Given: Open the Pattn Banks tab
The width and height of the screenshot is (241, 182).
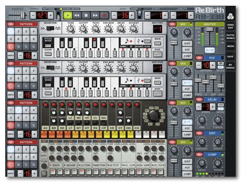Looking at the screenshot, I should click(230, 36).
